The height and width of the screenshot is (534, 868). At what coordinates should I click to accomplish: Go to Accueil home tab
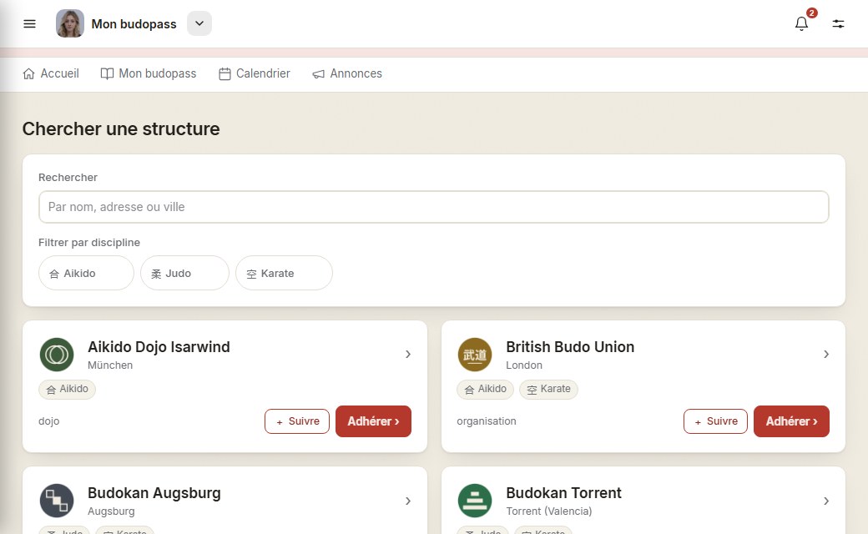51,73
